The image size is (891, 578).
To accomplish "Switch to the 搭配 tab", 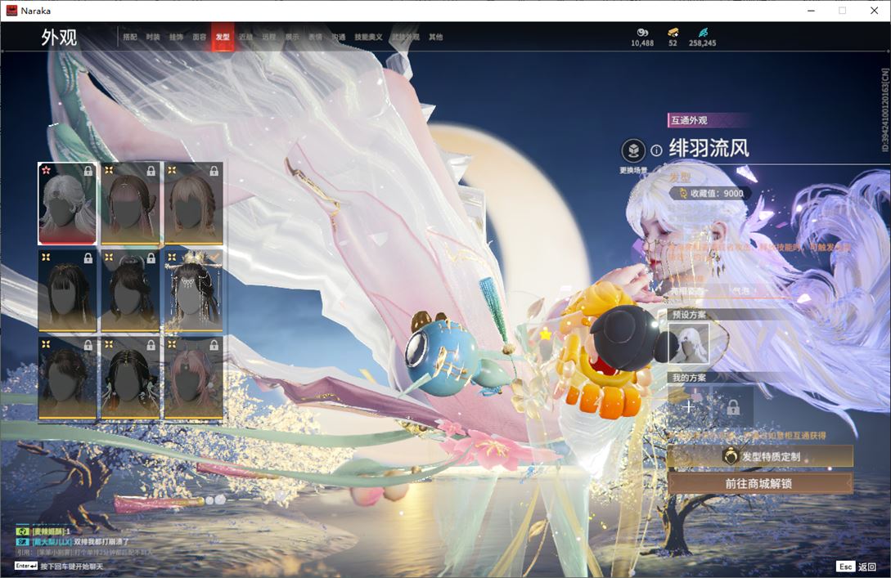I will (130, 37).
